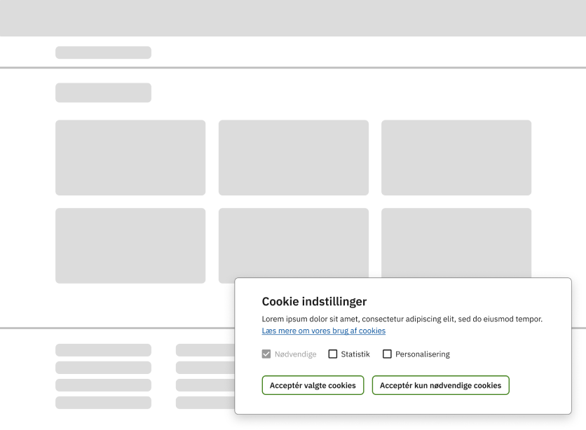Select the third footer link in the left column
The height and width of the screenshot is (430, 586).
[x=103, y=385]
